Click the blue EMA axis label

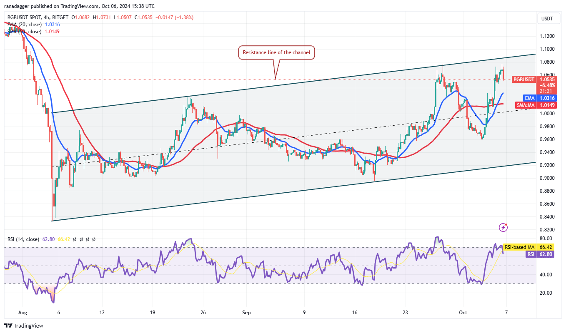point(529,98)
